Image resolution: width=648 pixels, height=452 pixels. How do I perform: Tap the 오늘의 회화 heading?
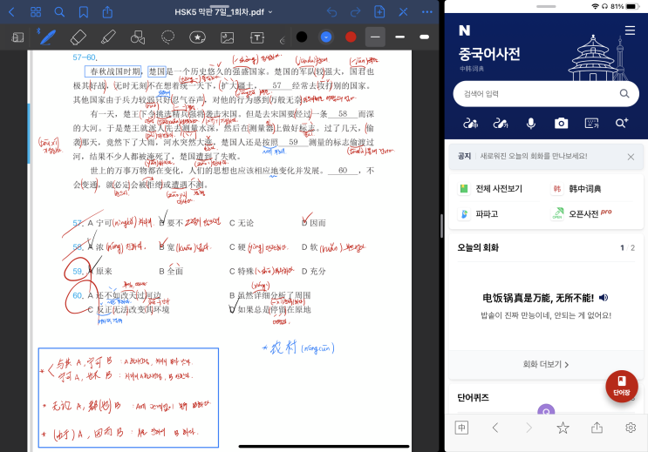click(478, 247)
